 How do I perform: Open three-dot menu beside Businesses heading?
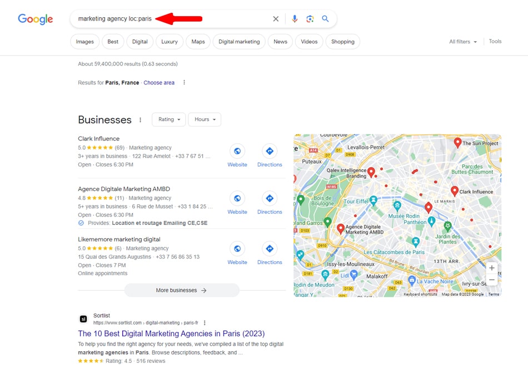[141, 120]
